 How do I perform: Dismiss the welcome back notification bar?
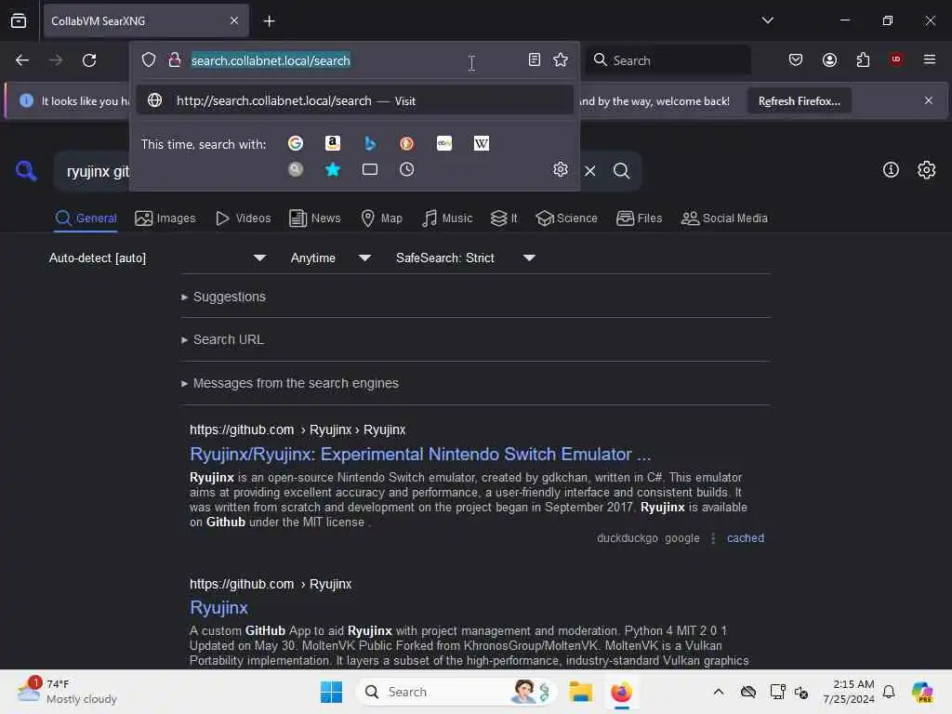[x=929, y=100]
